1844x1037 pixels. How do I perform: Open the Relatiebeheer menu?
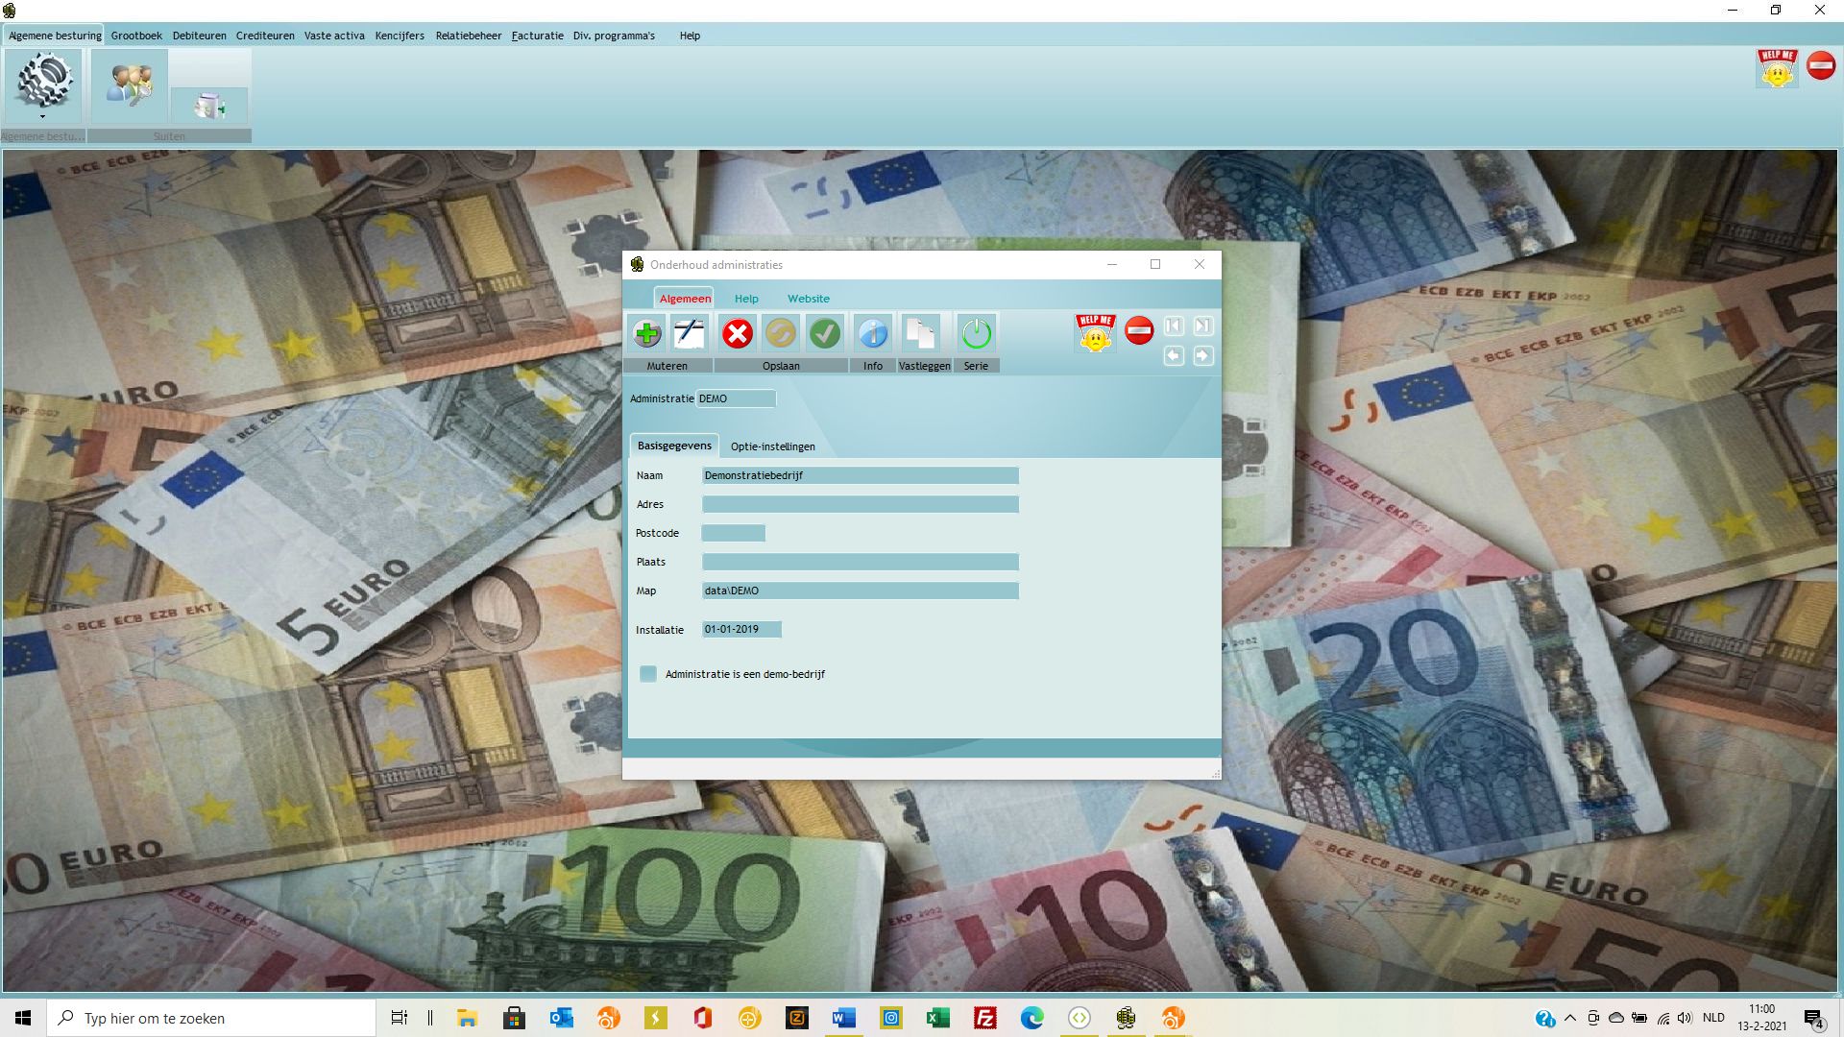tap(469, 36)
